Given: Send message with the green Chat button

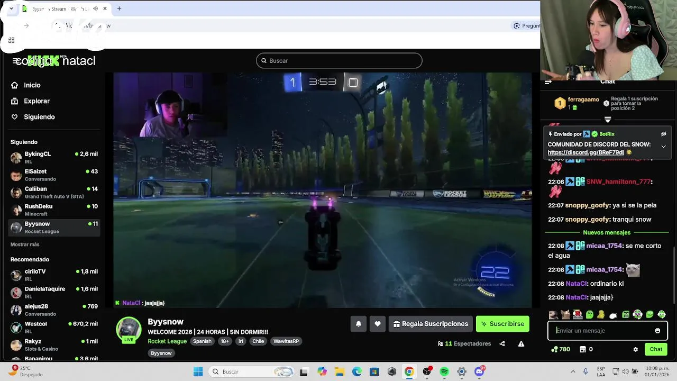Looking at the screenshot, I should pos(656,349).
